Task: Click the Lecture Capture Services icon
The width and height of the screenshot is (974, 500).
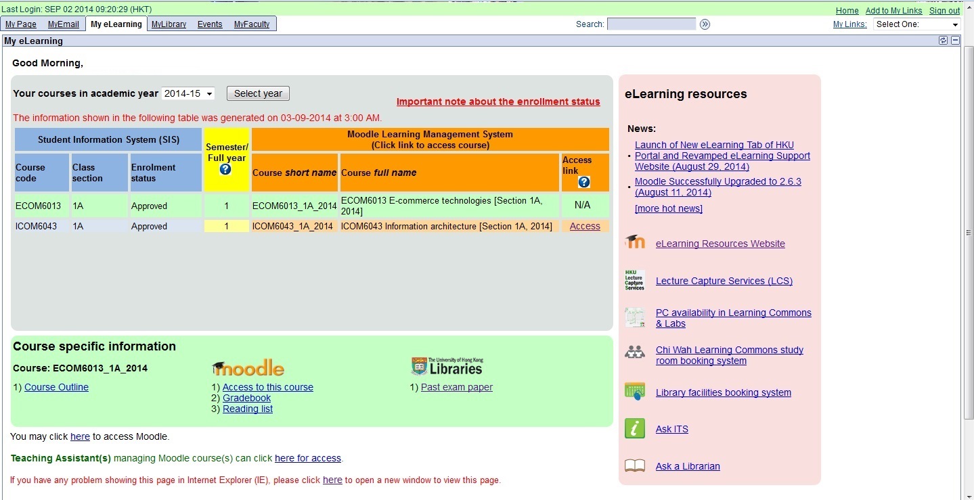Action: [634, 280]
